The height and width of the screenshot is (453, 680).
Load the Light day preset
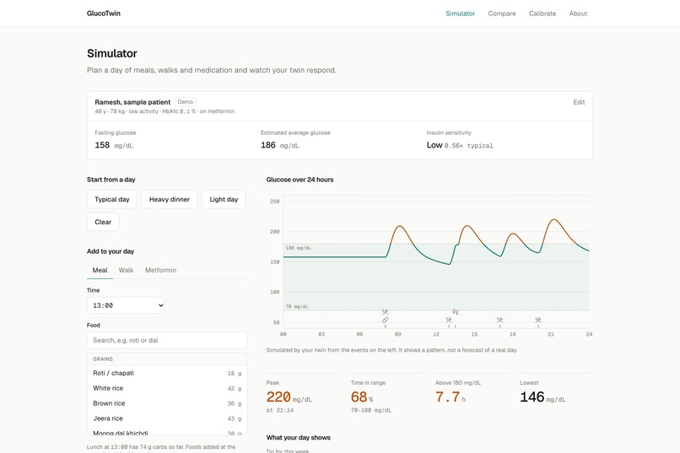pyautogui.click(x=224, y=199)
